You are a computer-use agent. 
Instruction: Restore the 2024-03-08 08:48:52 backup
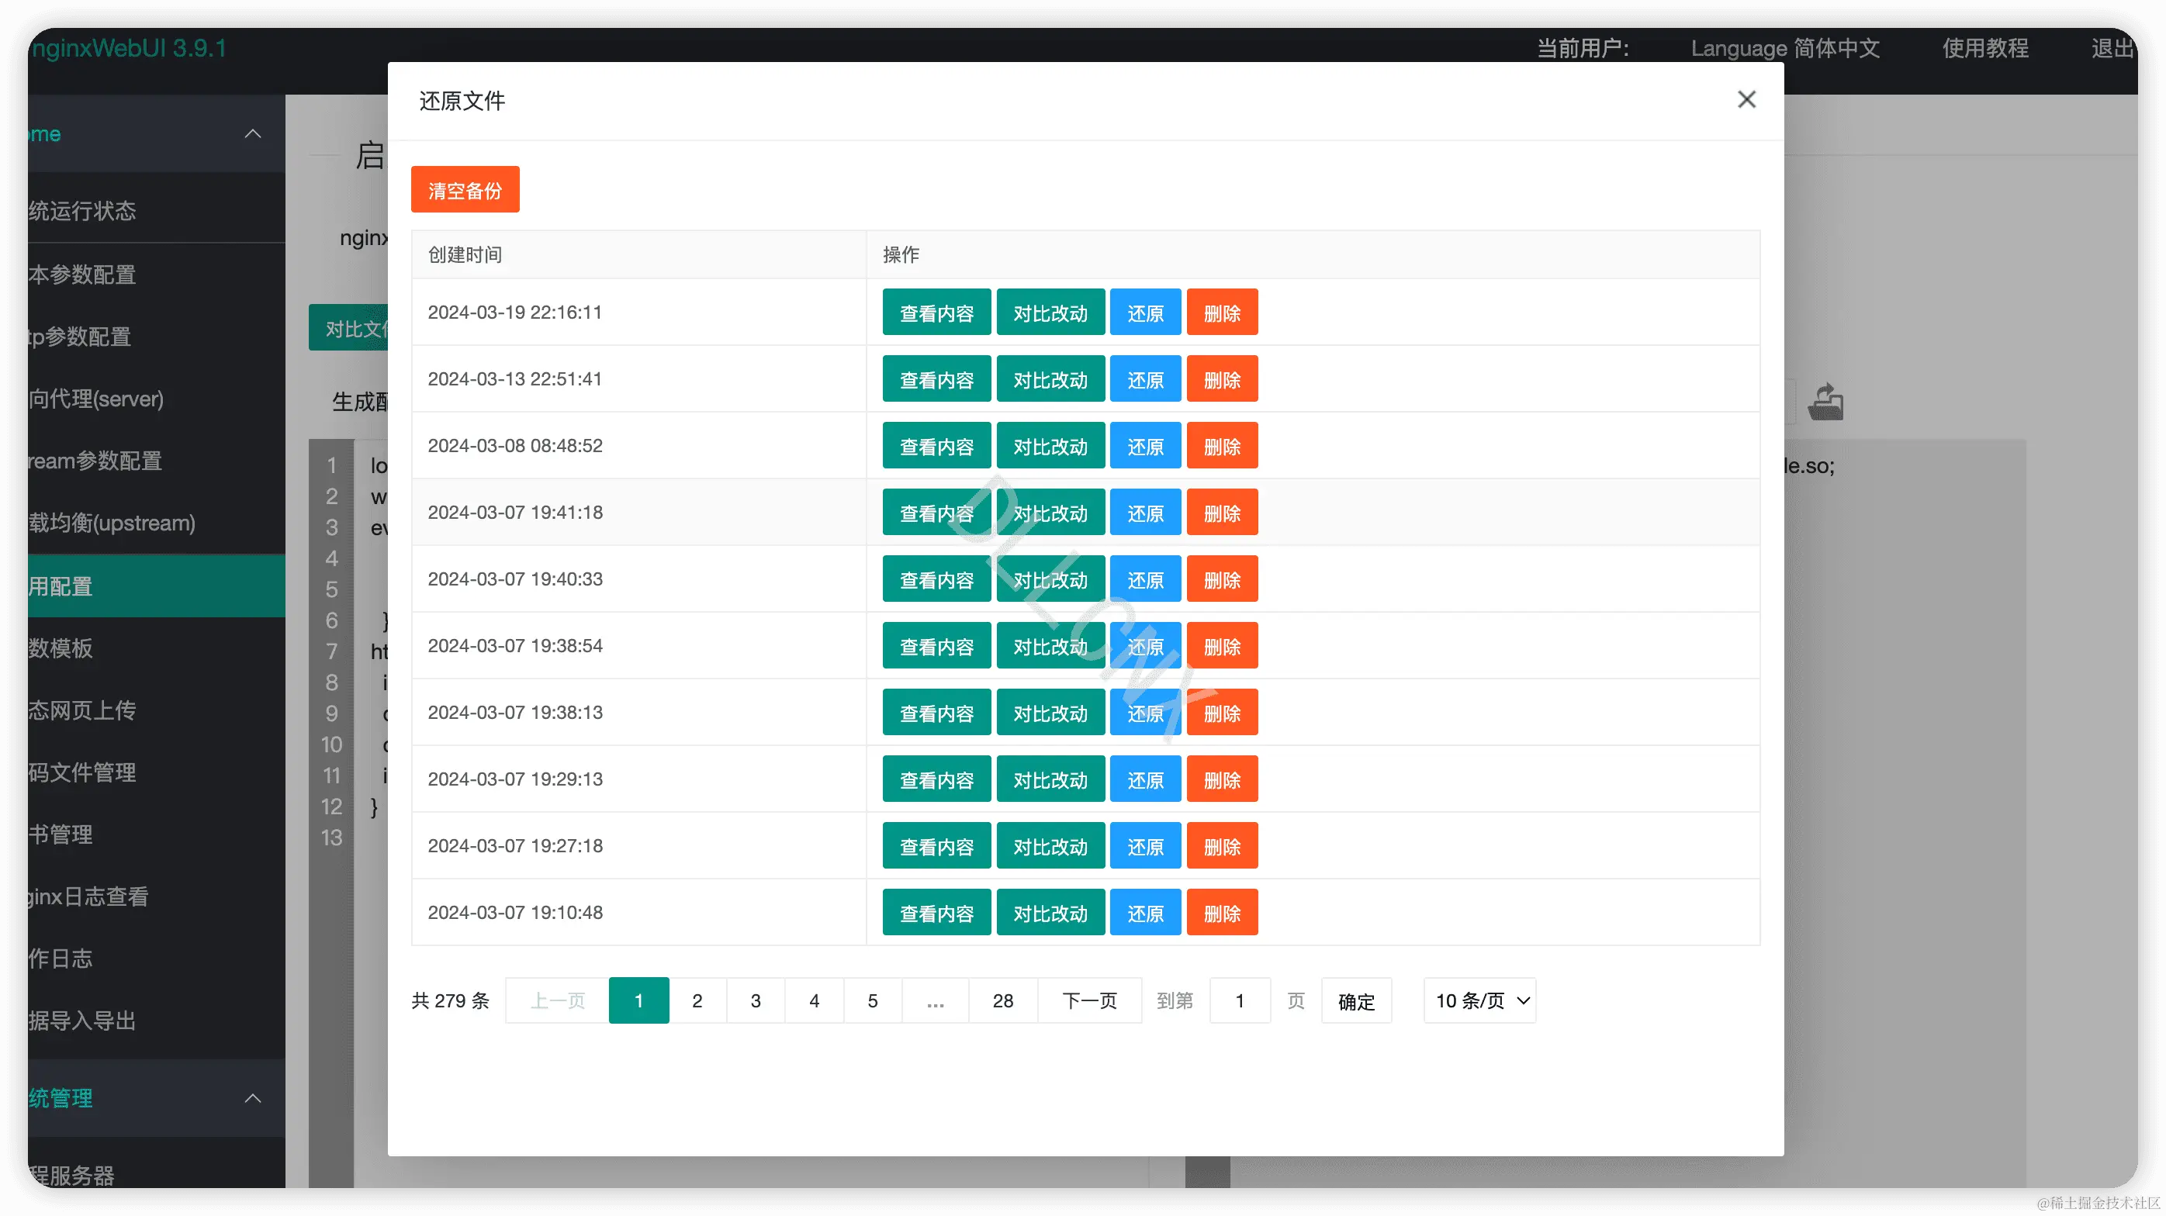click(x=1144, y=446)
